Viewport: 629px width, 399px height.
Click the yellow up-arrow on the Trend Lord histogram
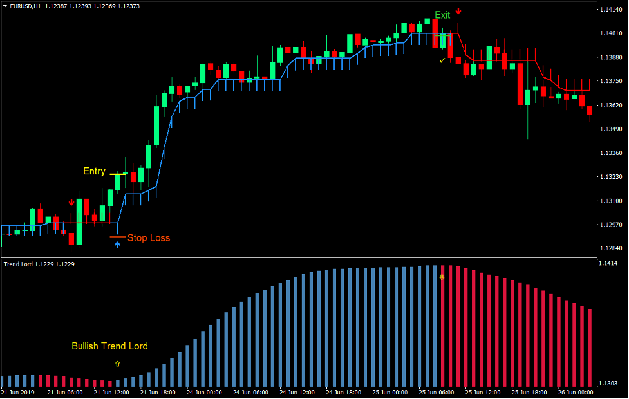441,275
